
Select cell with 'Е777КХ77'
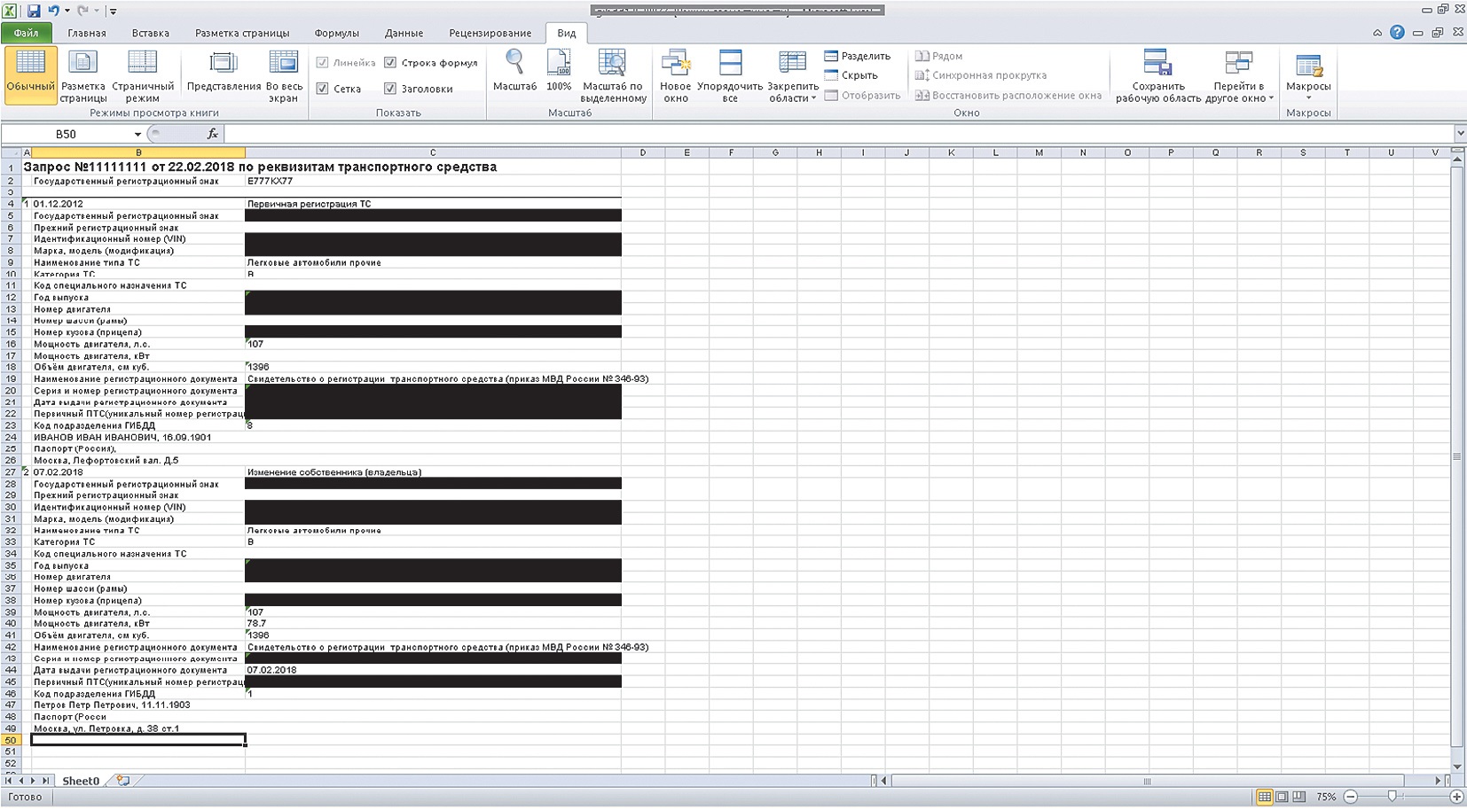coord(433,181)
